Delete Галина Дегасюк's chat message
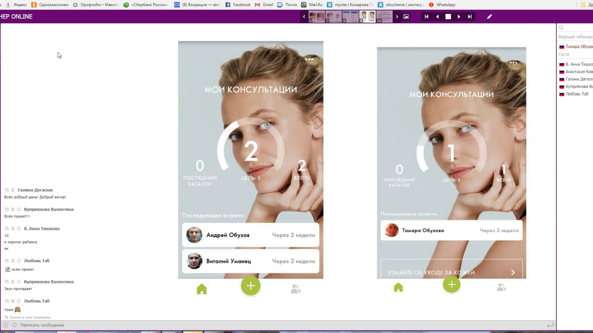593x333 pixels. [13, 190]
